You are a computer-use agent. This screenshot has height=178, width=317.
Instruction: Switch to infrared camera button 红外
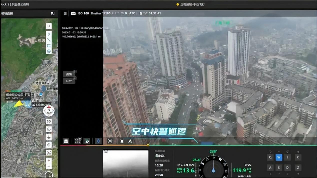pyautogui.click(x=69, y=81)
